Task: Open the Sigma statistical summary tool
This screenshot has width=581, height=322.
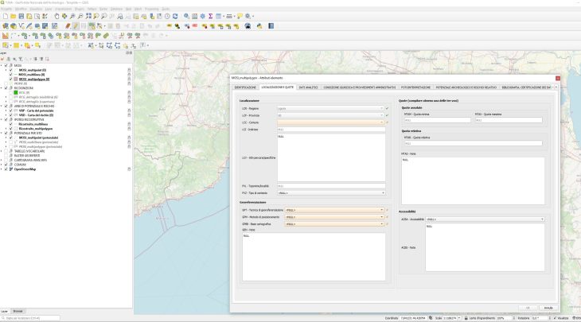Action: 209,16
